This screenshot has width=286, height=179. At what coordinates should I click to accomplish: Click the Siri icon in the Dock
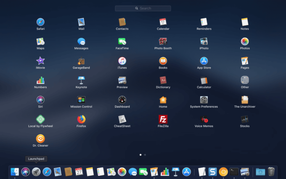[x=25, y=172]
